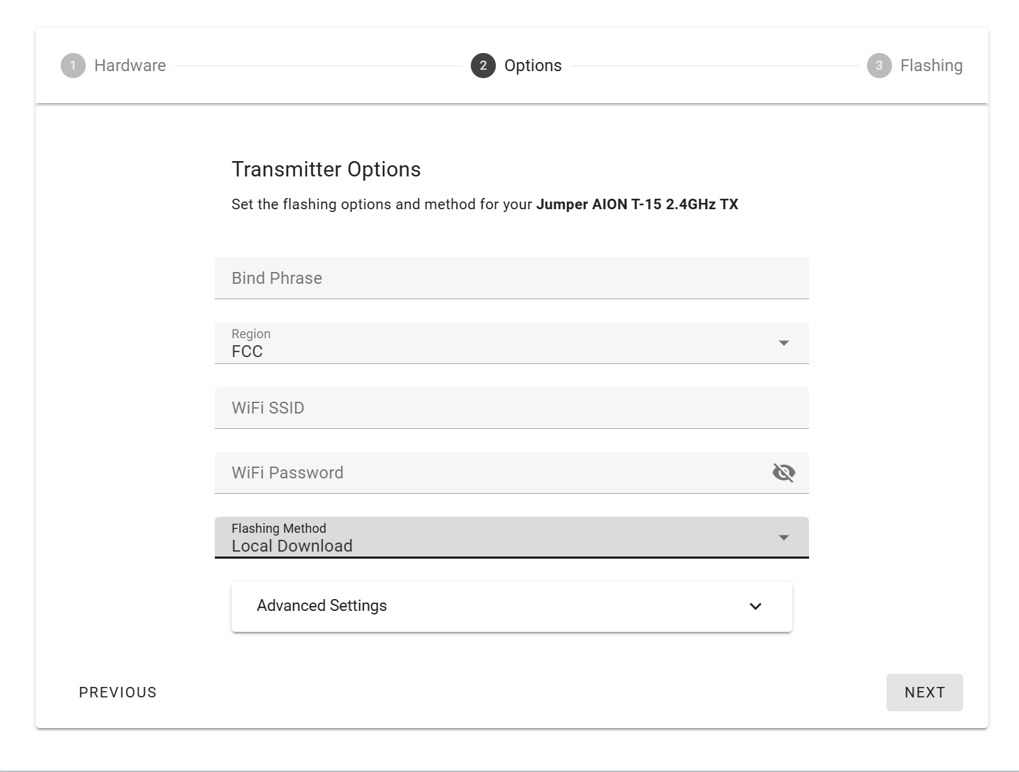Click the step 2 circle icon

(x=483, y=66)
